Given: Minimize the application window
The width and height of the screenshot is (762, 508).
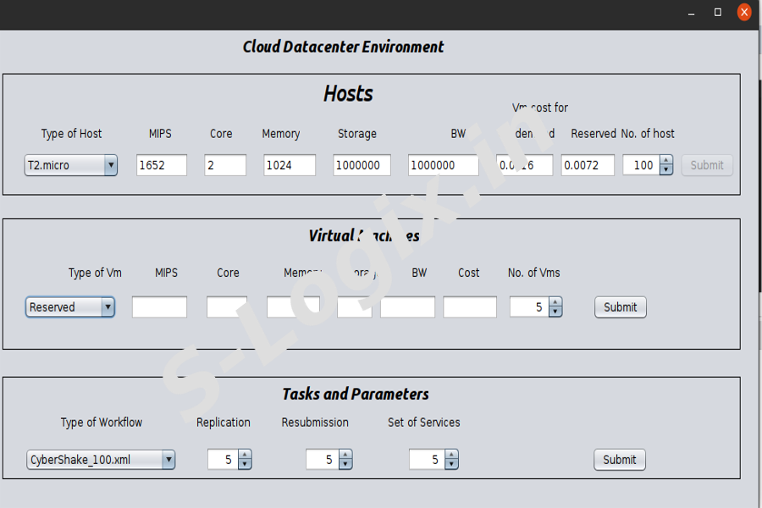Looking at the screenshot, I should pyautogui.click(x=692, y=13).
